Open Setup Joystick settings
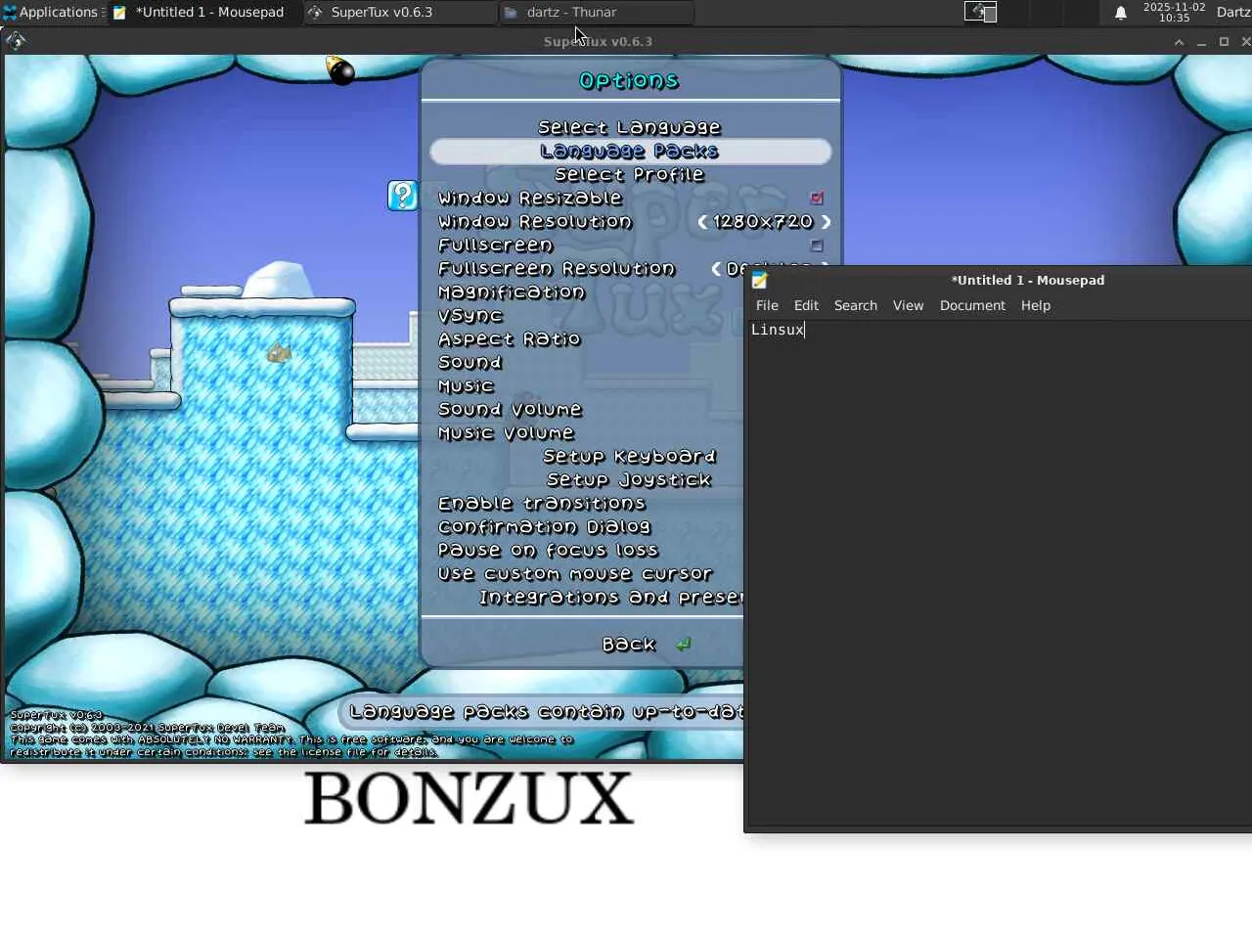The height and width of the screenshot is (939, 1252). tap(630, 480)
